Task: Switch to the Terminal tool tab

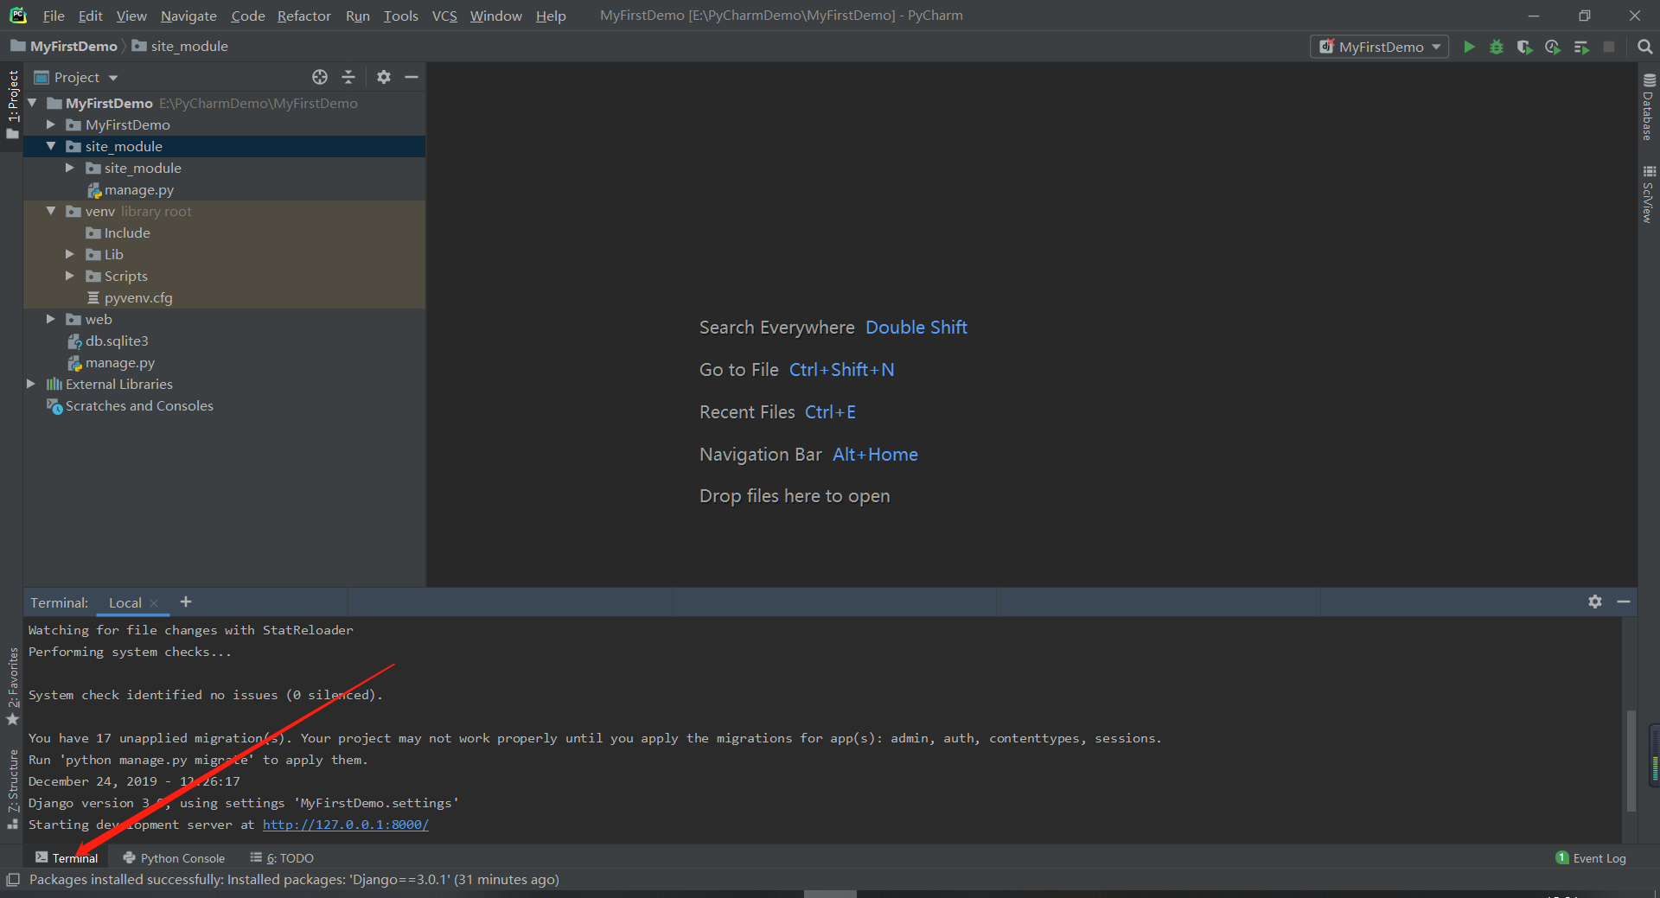Action: (67, 858)
